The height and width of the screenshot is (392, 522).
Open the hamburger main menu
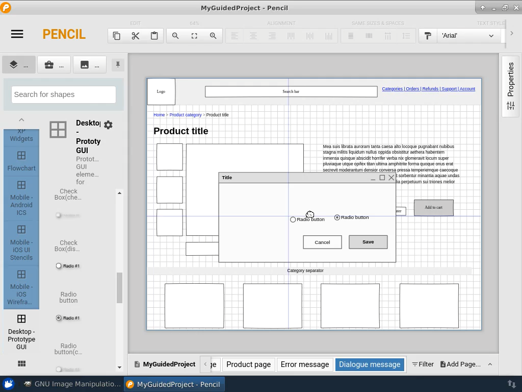(17, 34)
